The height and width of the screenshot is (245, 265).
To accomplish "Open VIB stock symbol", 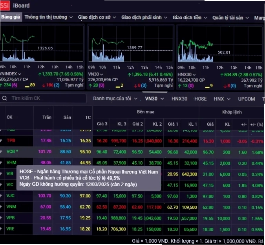I will pos(10,174).
